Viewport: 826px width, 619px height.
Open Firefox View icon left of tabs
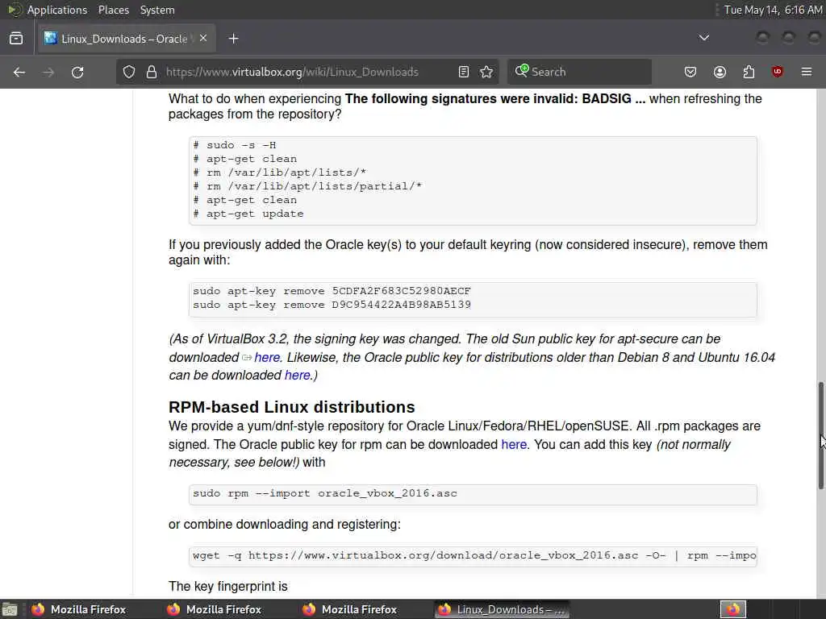point(16,39)
